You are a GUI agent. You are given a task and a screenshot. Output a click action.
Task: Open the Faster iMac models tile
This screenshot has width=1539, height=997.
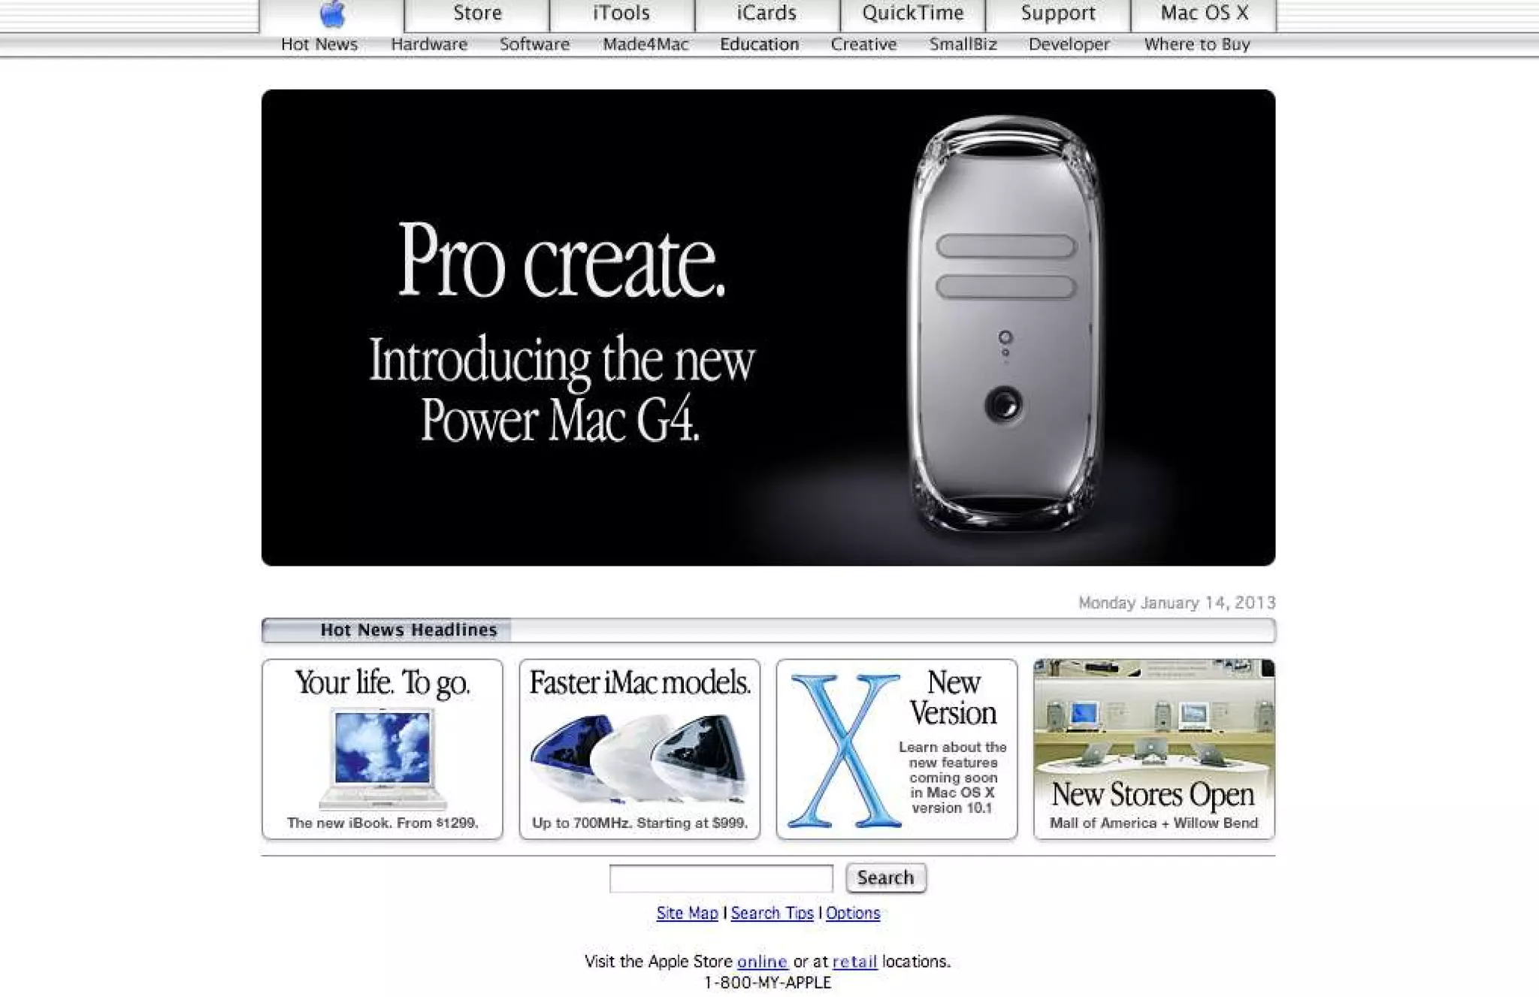pyautogui.click(x=639, y=749)
